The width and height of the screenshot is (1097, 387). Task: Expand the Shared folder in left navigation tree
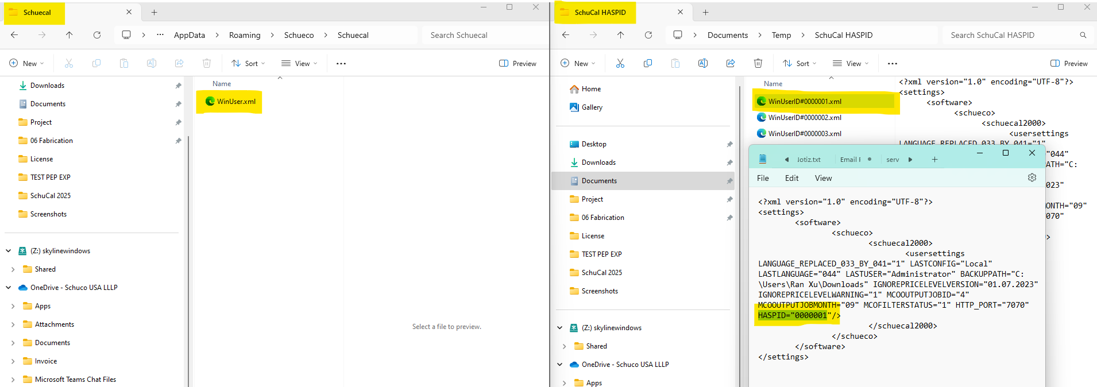tap(13, 269)
